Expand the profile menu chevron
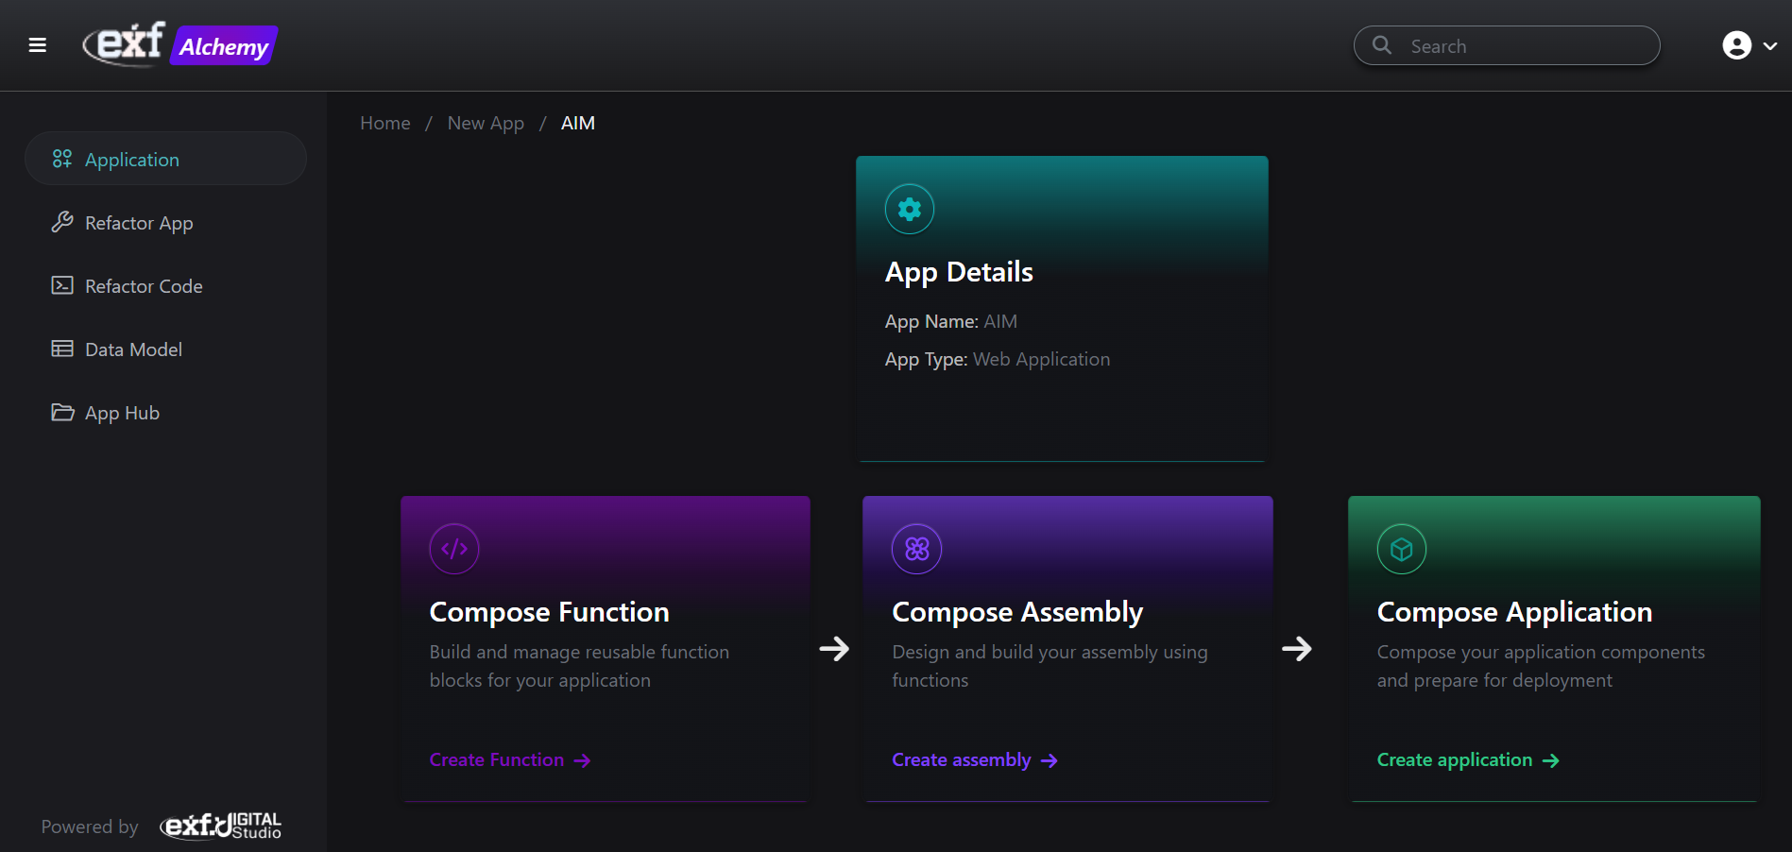Image resolution: width=1792 pixels, height=852 pixels. [1770, 45]
